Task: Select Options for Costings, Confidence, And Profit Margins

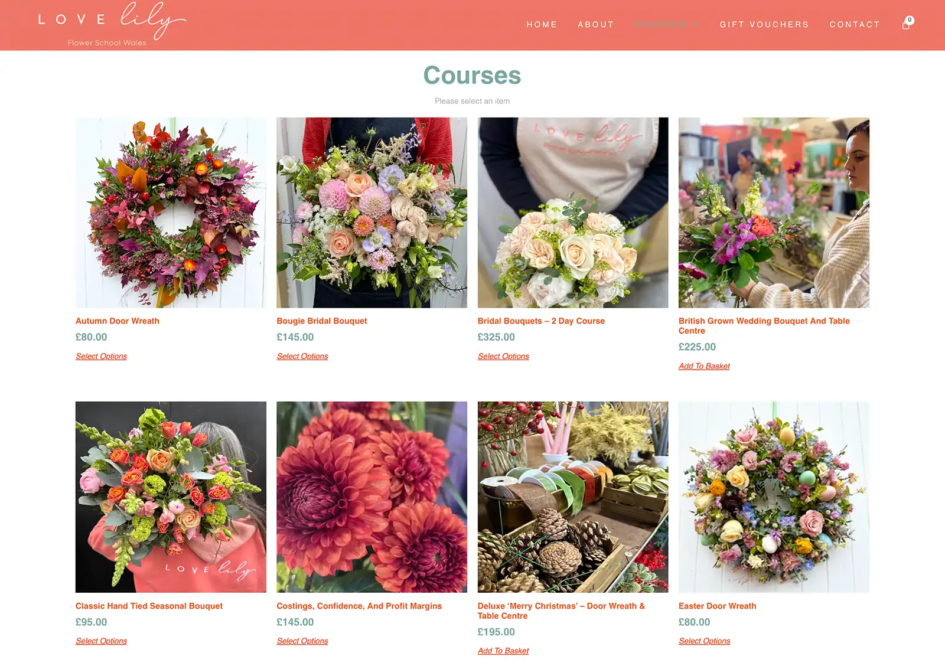Action: pos(302,641)
